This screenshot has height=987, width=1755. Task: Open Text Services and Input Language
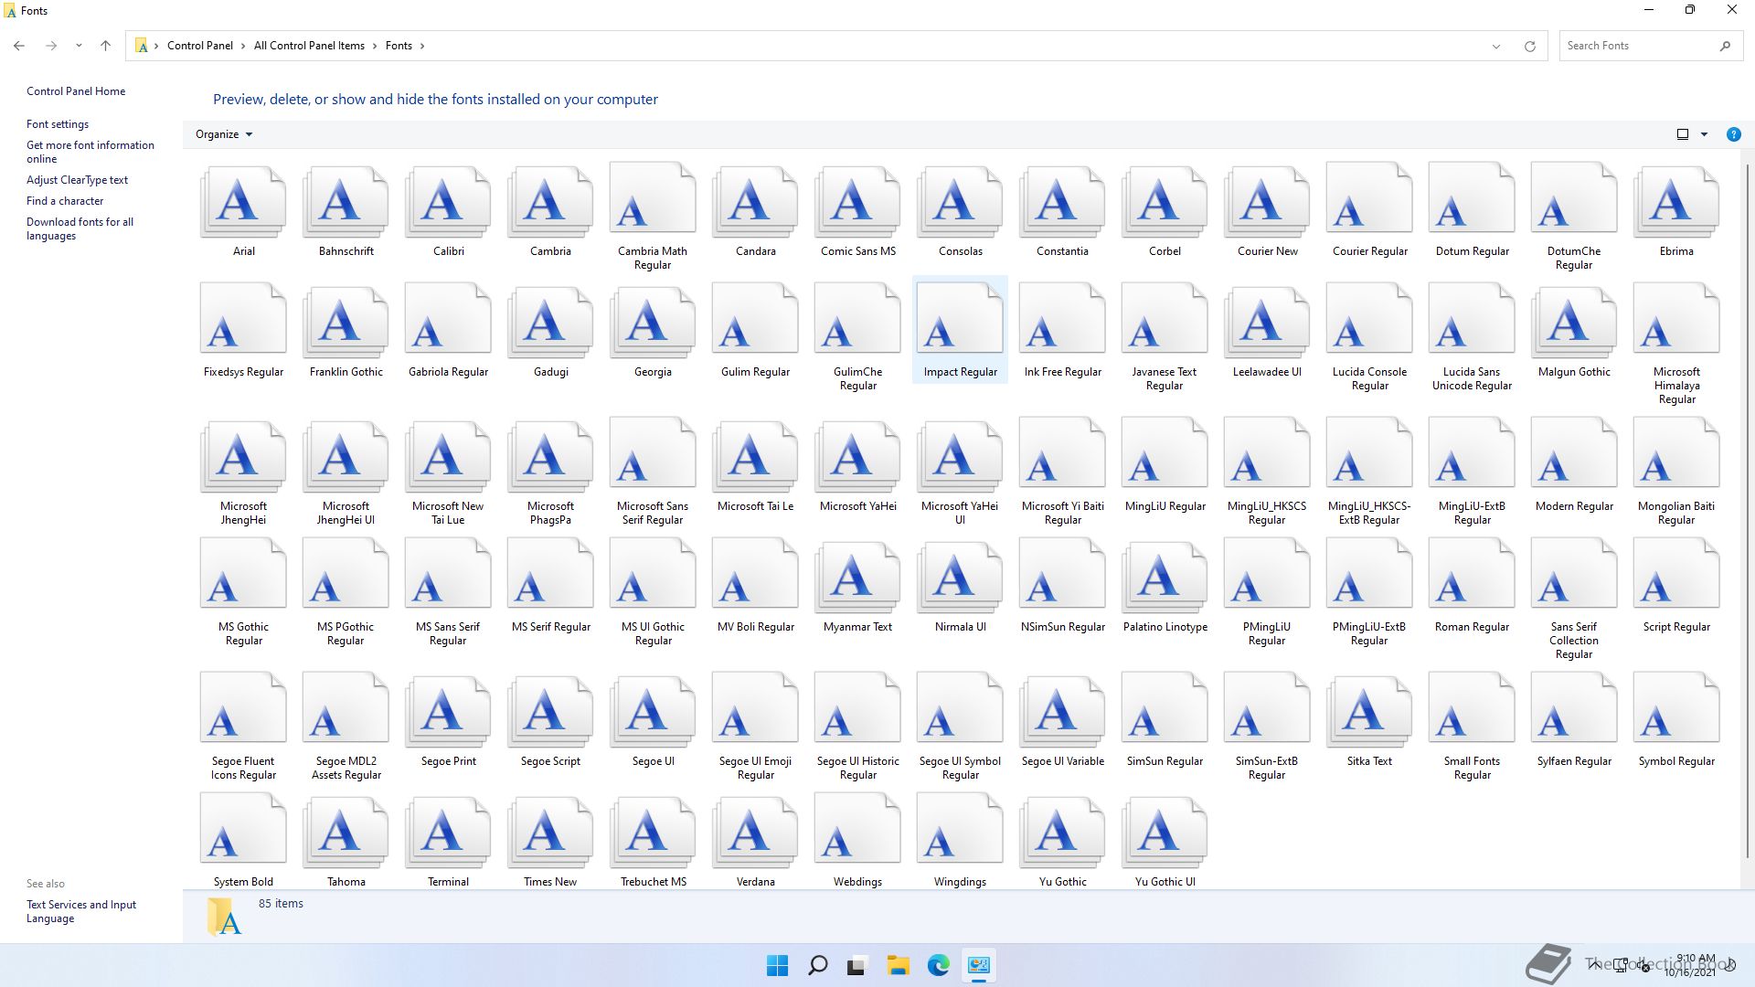coord(80,911)
